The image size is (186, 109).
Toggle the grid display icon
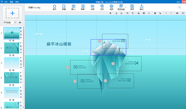[144, 13]
